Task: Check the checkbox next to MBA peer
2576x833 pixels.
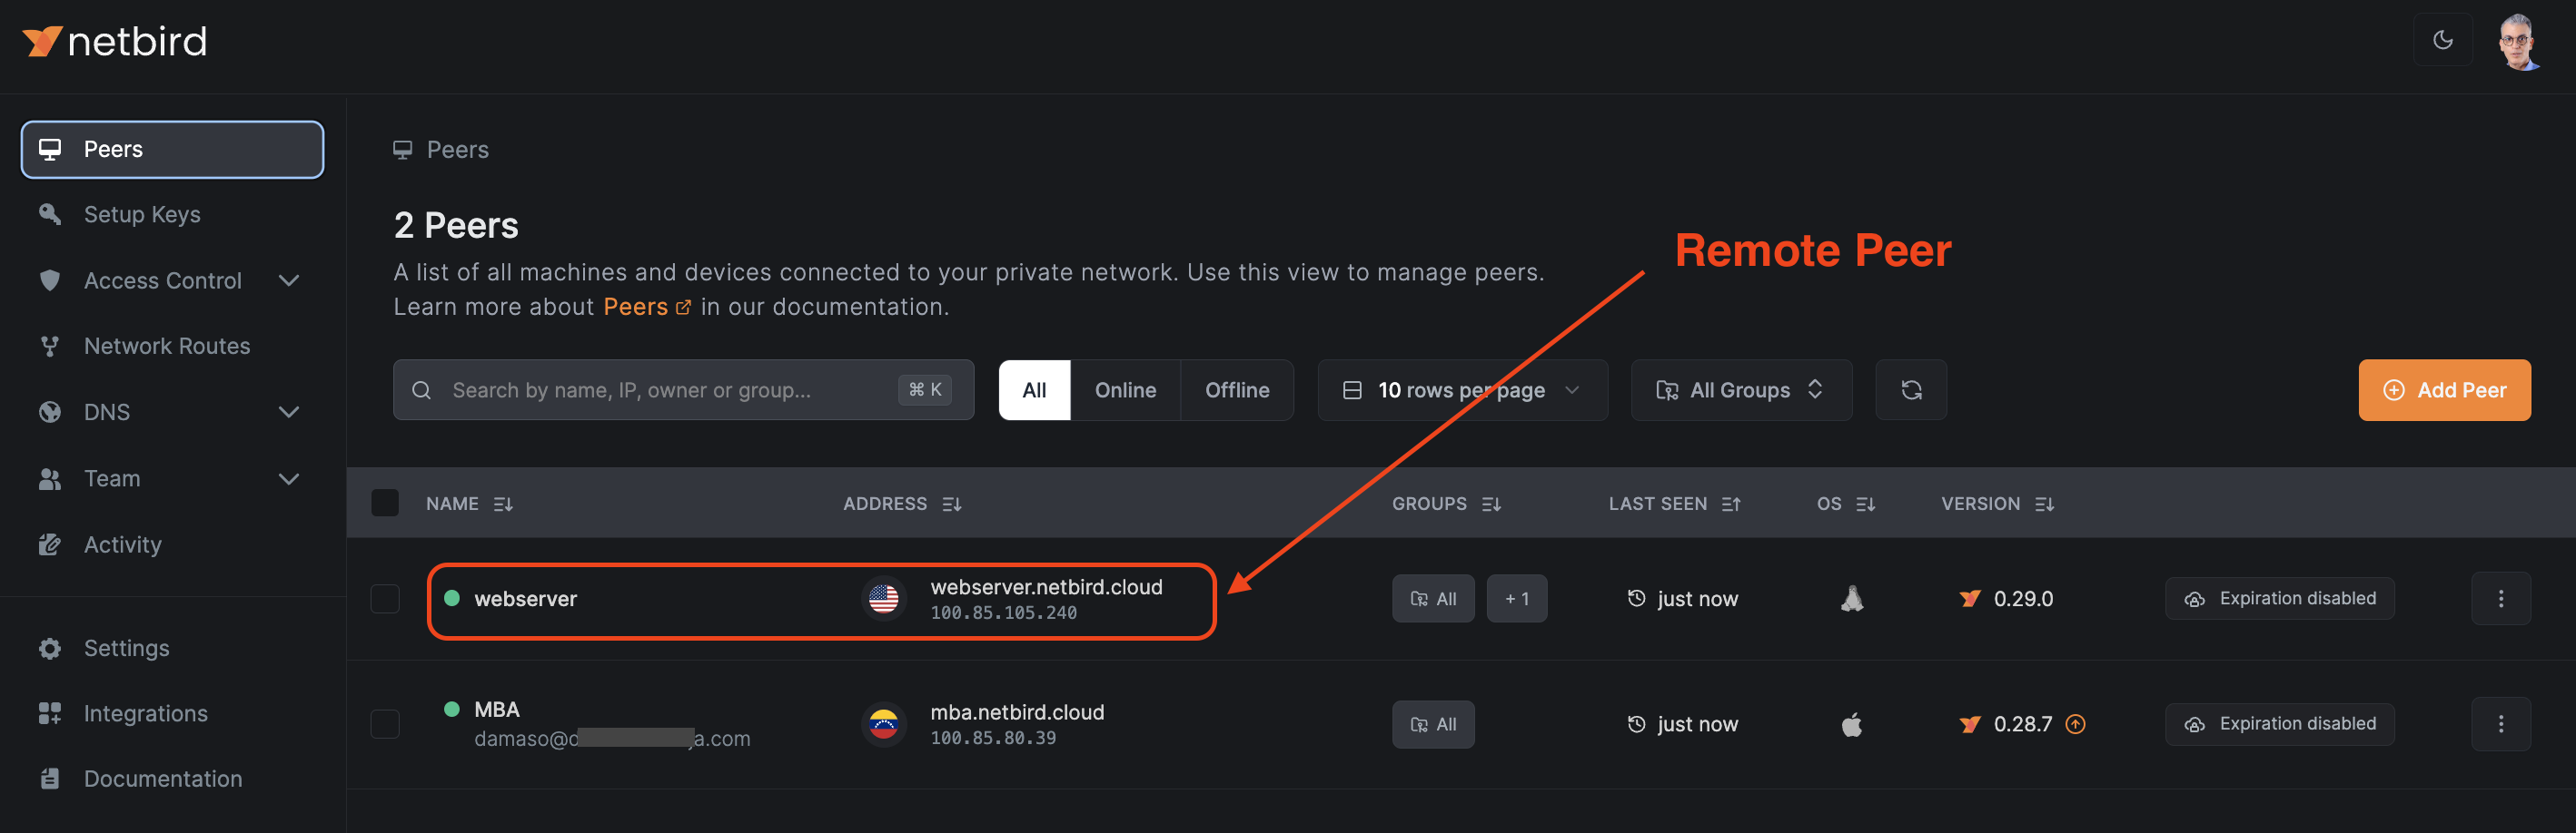Action: 384,724
